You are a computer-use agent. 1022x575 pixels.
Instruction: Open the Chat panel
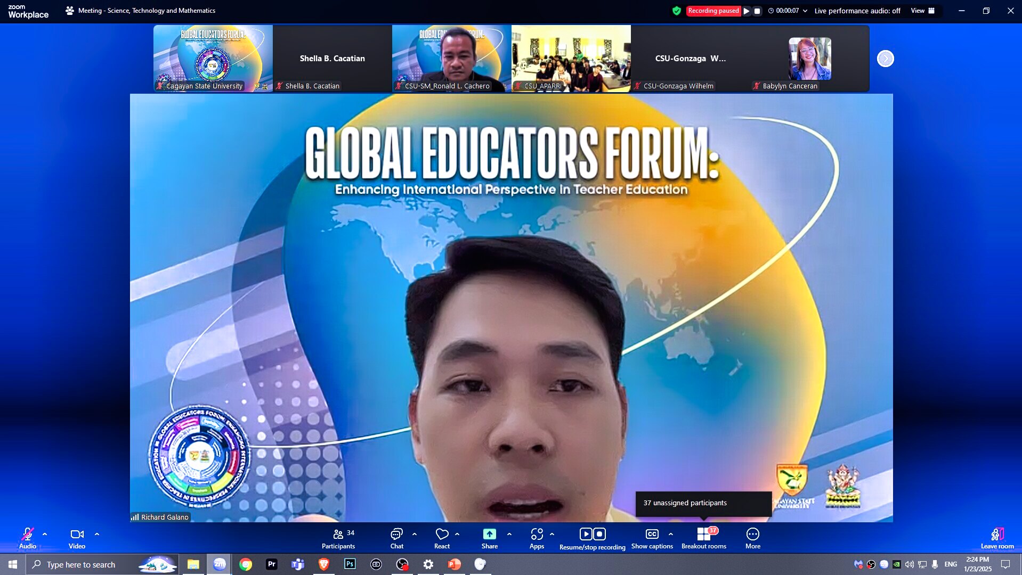[x=396, y=538]
